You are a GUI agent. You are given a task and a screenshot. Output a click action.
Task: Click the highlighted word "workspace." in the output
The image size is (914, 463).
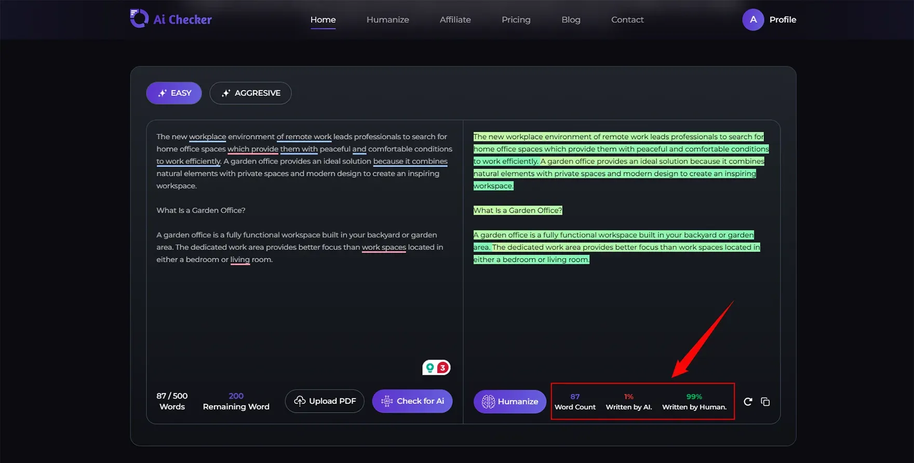[x=493, y=186]
